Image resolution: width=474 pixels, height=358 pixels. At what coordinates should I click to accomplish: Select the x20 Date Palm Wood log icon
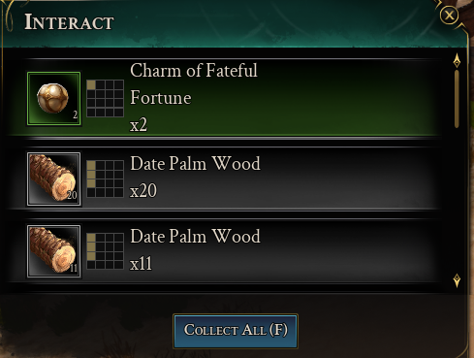pos(53,179)
